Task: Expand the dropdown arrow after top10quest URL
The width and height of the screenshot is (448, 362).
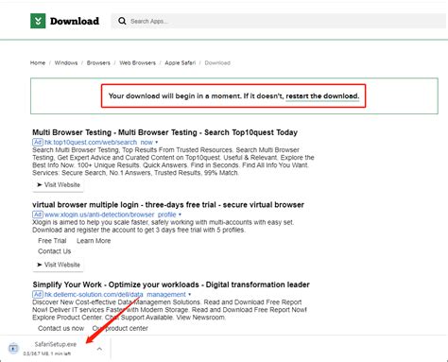Action: coord(157,143)
